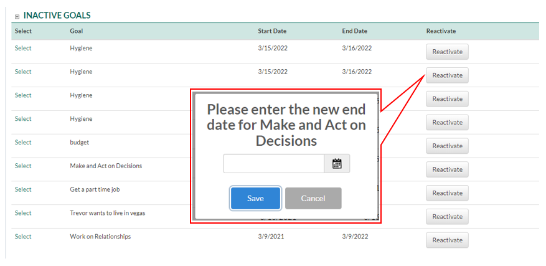Open the calendar date picker icon
Screen dimensions: 546x266
click(x=337, y=164)
